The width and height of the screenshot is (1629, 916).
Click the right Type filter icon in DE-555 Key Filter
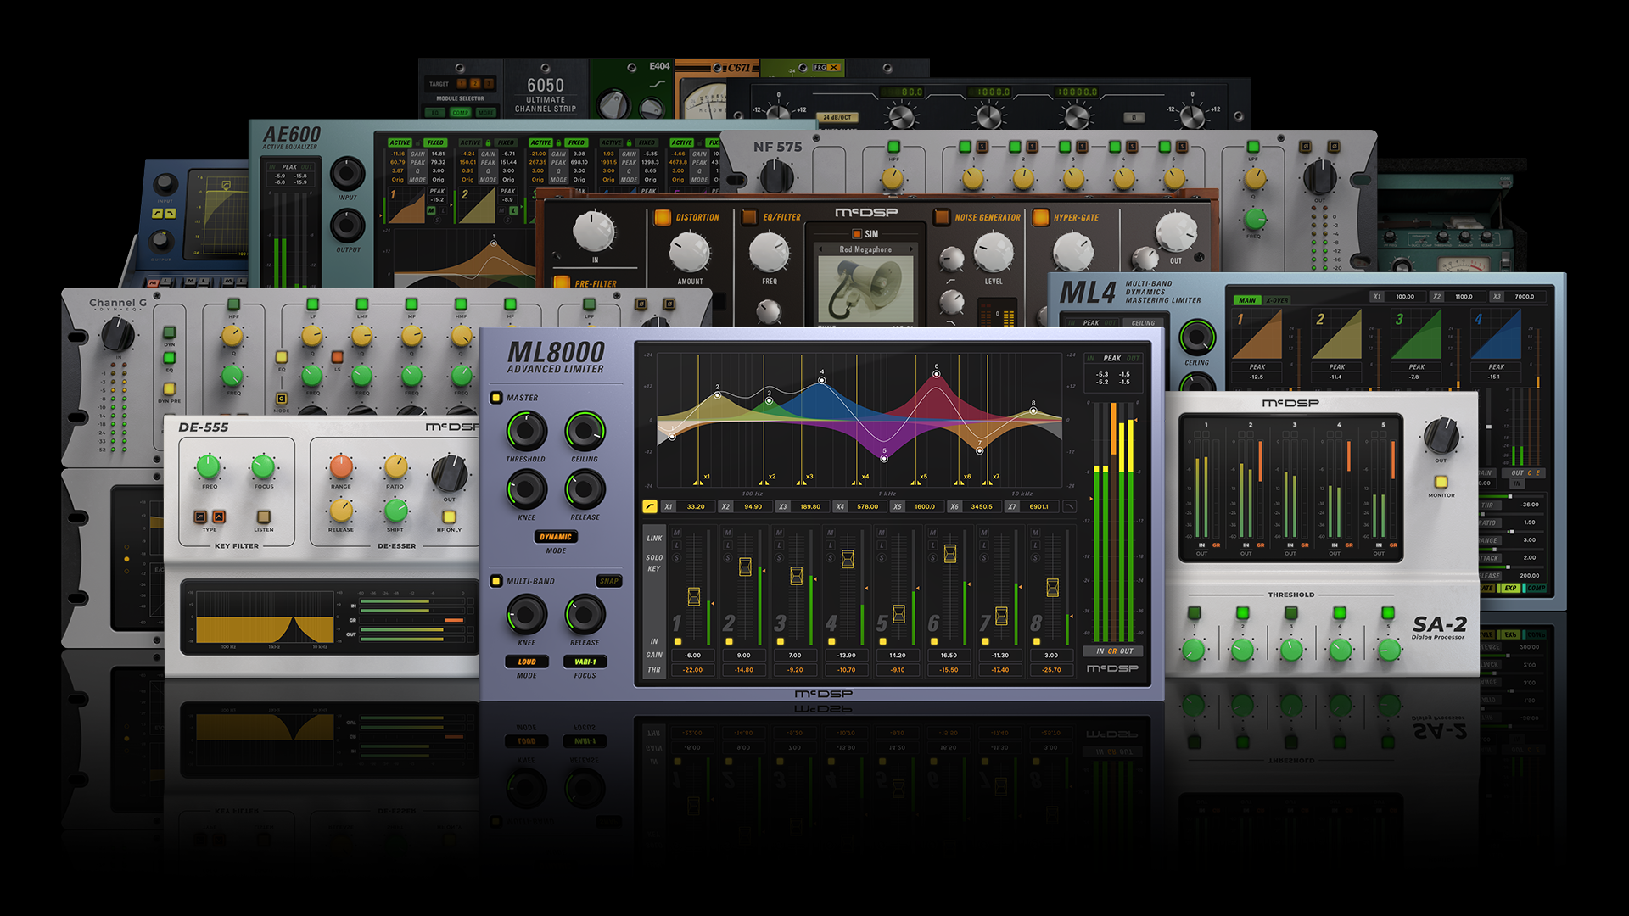219,517
